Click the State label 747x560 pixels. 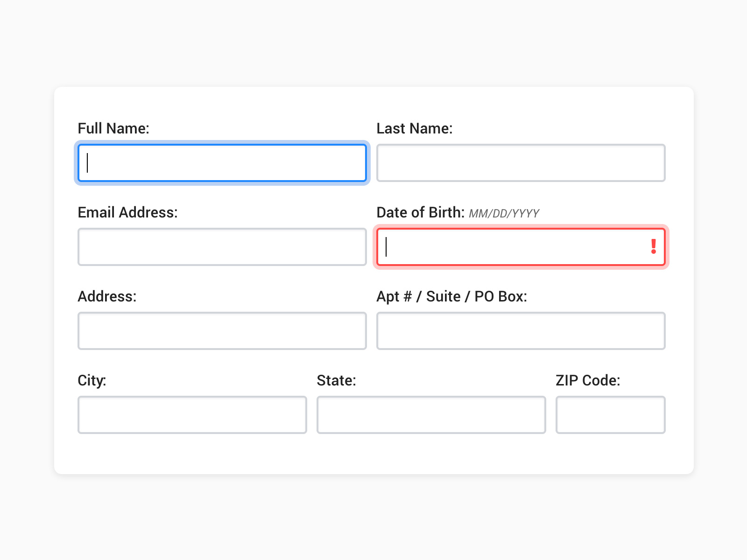336,380
